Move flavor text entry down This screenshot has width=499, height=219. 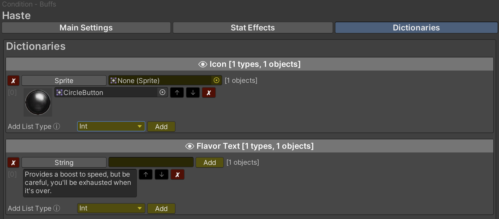[x=162, y=175]
